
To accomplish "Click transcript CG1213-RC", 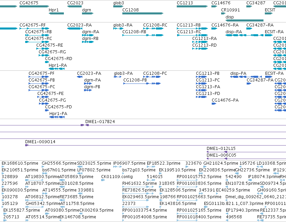I will tap(189, 32).
